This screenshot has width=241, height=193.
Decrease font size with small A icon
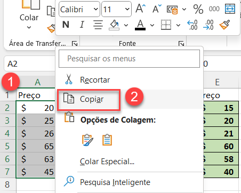tap(157, 9)
